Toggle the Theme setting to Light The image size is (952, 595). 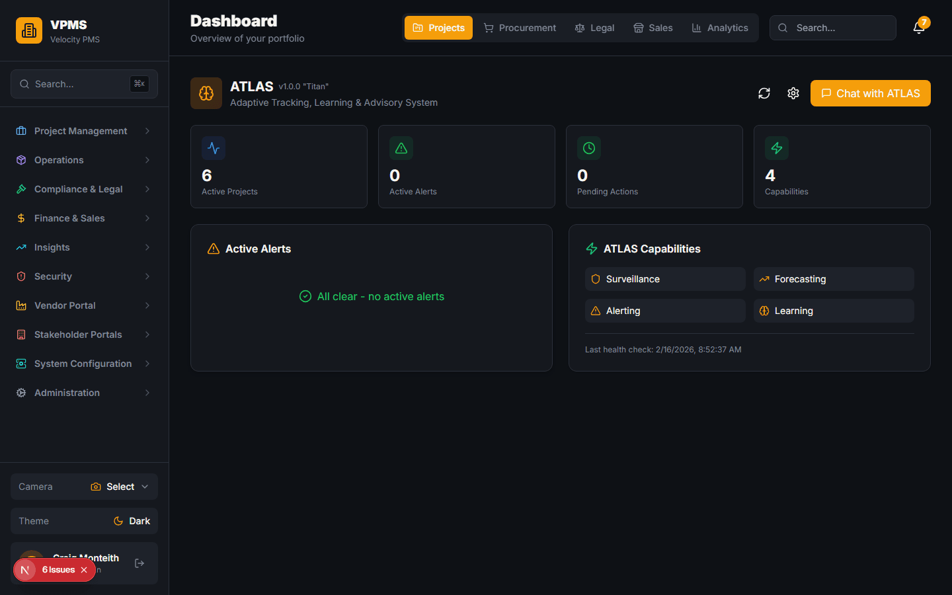coord(132,521)
